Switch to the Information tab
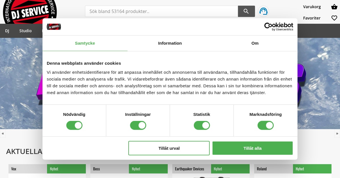340x178 pixels. click(170, 43)
